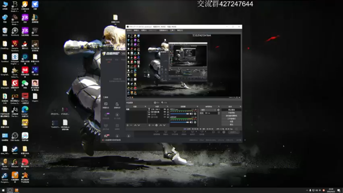Toggle visibility of third source row
Viewport: 343px width, 193px height.
coord(165,115)
